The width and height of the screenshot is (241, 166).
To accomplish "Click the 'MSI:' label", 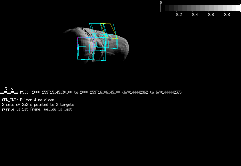I will 24,92.
